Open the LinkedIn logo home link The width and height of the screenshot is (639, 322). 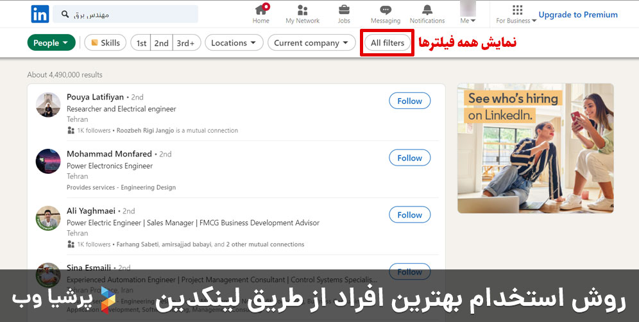[40, 14]
